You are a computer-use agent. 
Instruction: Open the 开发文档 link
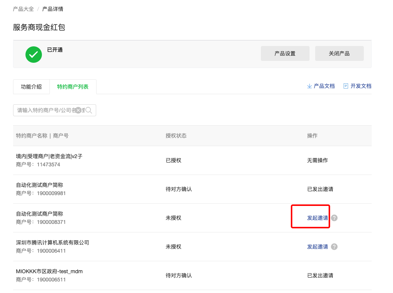pos(360,86)
